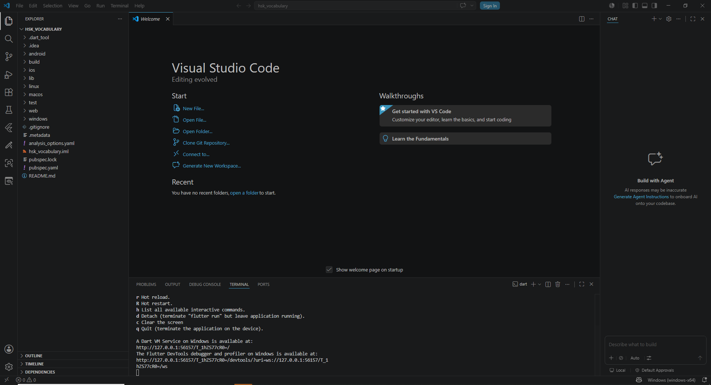Open errors and warnings status indicator
The width and height of the screenshot is (711, 385).
26,380
